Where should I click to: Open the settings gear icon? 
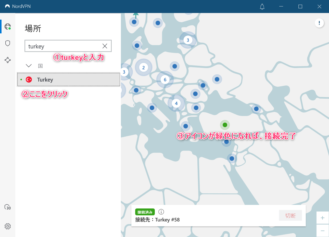(x=8, y=226)
